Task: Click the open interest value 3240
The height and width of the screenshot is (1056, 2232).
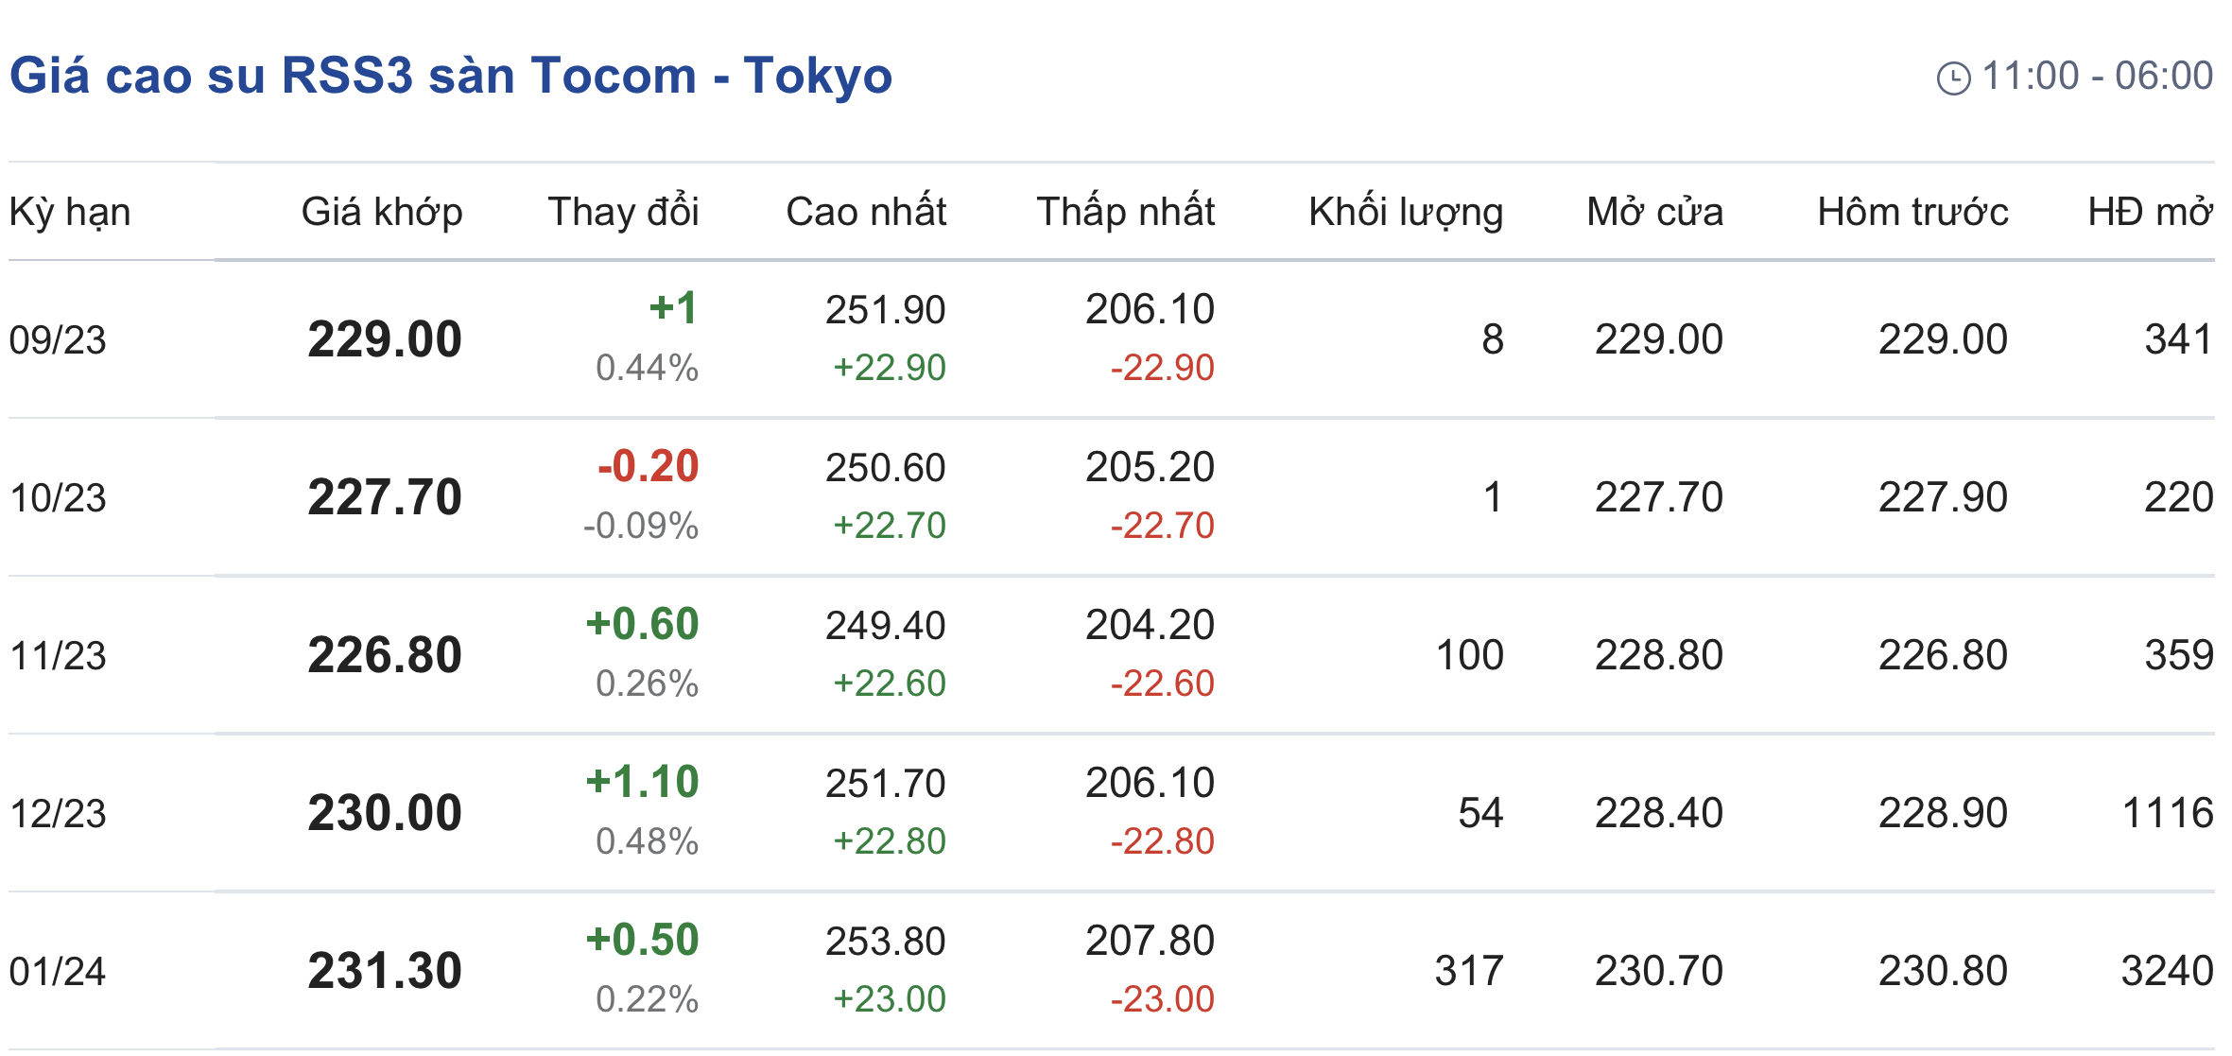Action: [x=2167, y=971]
